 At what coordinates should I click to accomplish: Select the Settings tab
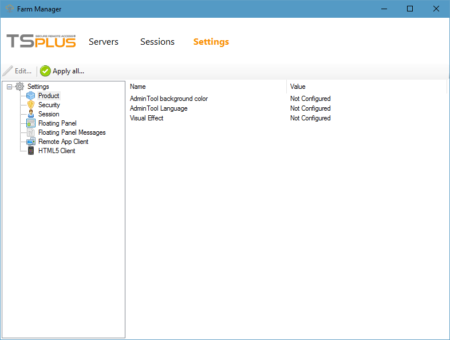click(211, 42)
